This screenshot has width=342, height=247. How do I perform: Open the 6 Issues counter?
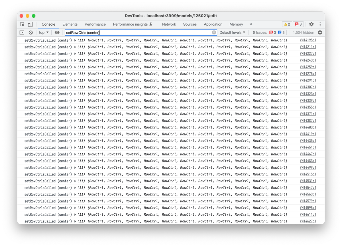(268, 32)
